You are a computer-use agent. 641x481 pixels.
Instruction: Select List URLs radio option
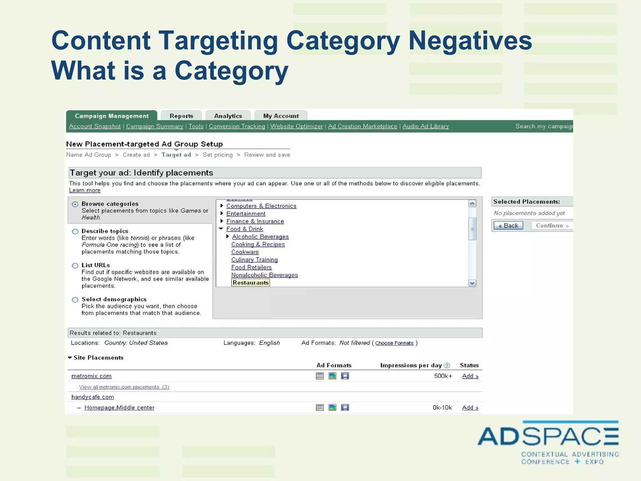coord(75,266)
